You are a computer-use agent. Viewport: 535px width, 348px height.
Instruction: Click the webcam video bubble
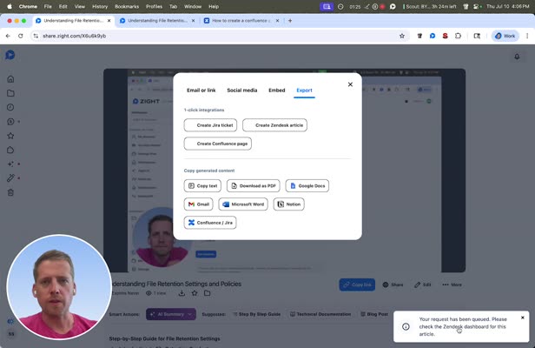(59, 287)
